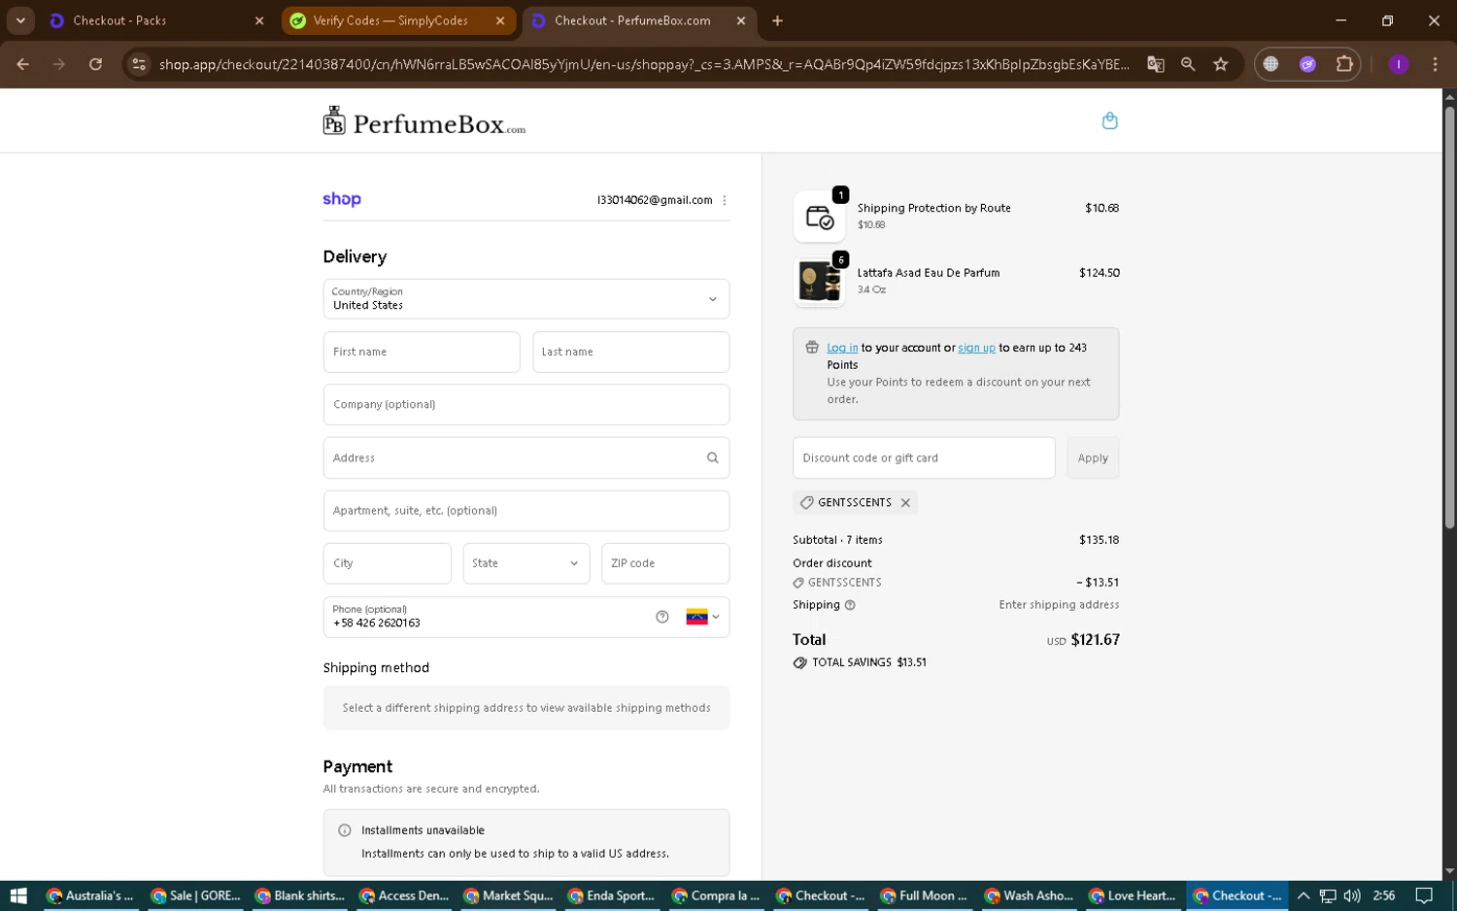The width and height of the screenshot is (1457, 911).
Task: Click the installments unavailable info icon
Action: [x=344, y=830]
